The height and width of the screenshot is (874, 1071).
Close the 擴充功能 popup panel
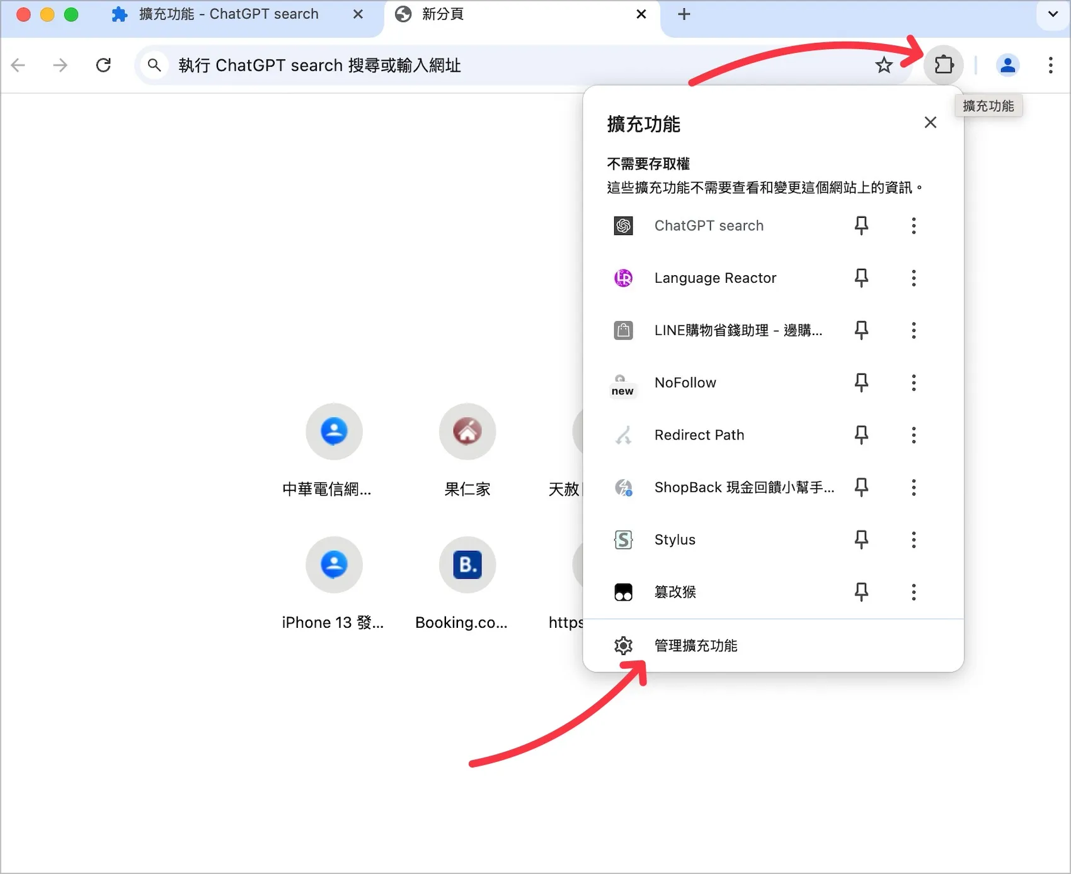[x=931, y=122]
